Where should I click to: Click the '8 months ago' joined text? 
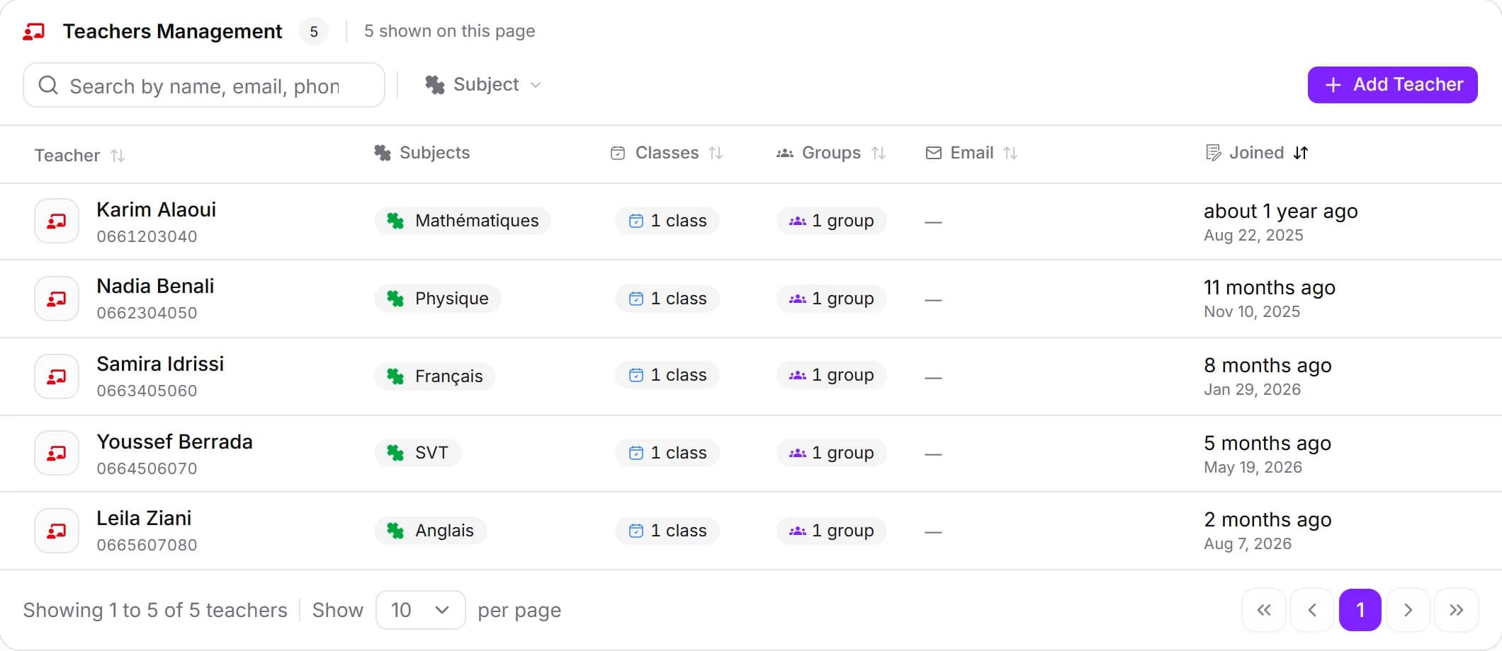pyautogui.click(x=1267, y=365)
